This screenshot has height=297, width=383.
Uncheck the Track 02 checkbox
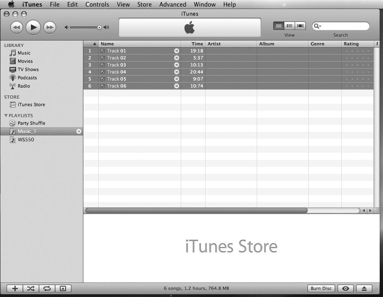pyautogui.click(x=103, y=58)
